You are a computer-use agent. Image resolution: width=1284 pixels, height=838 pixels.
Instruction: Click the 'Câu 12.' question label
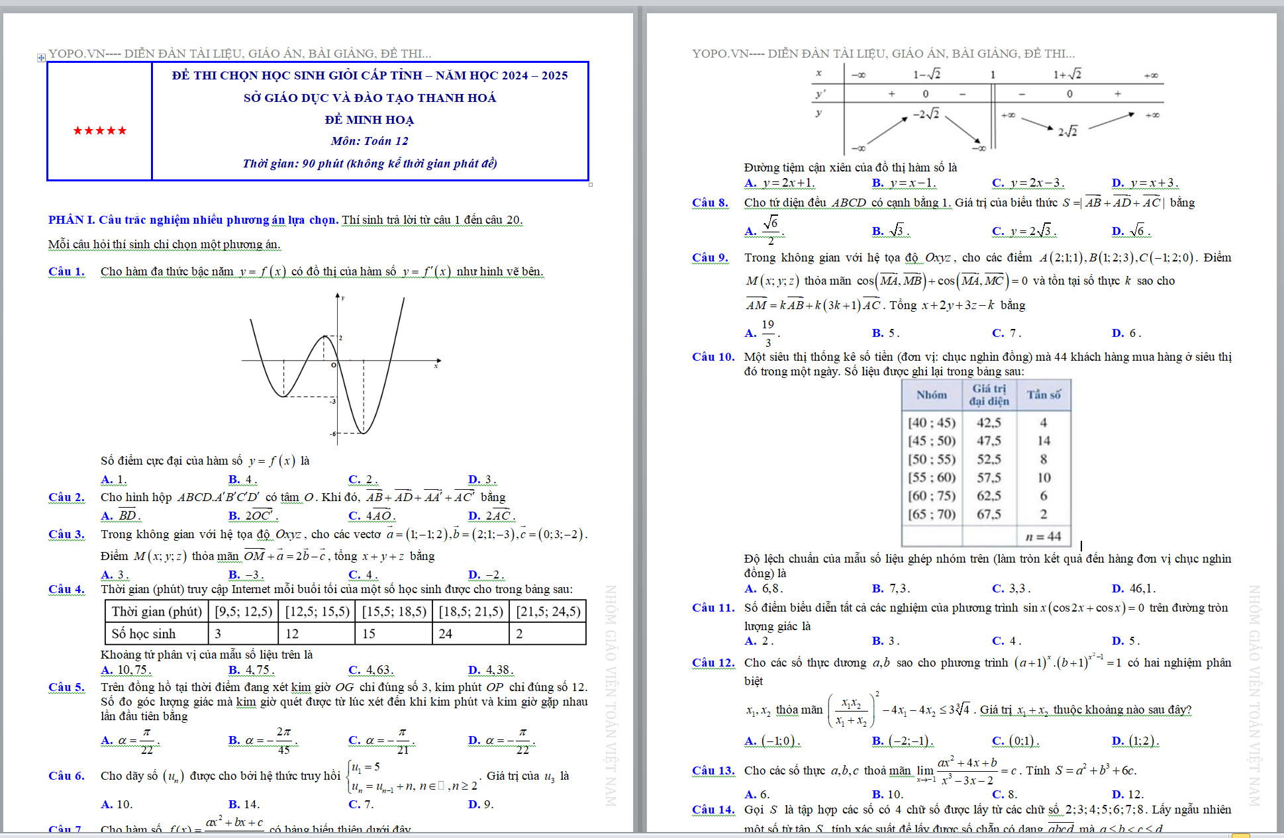tap(713, 663)
